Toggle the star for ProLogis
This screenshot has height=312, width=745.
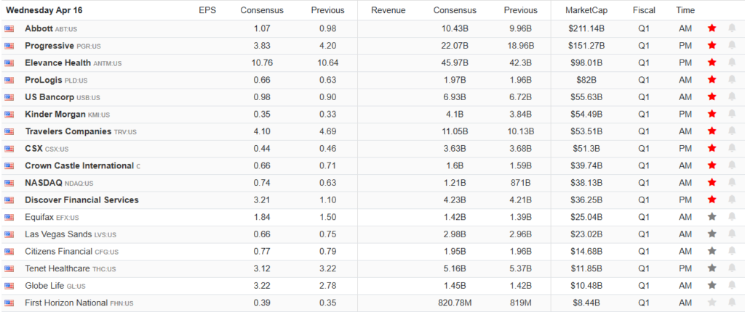[712, 80]
